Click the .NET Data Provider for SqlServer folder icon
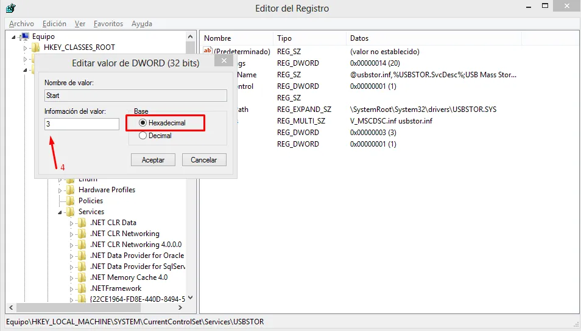581x331 pixels. click(x=82, y=267)
